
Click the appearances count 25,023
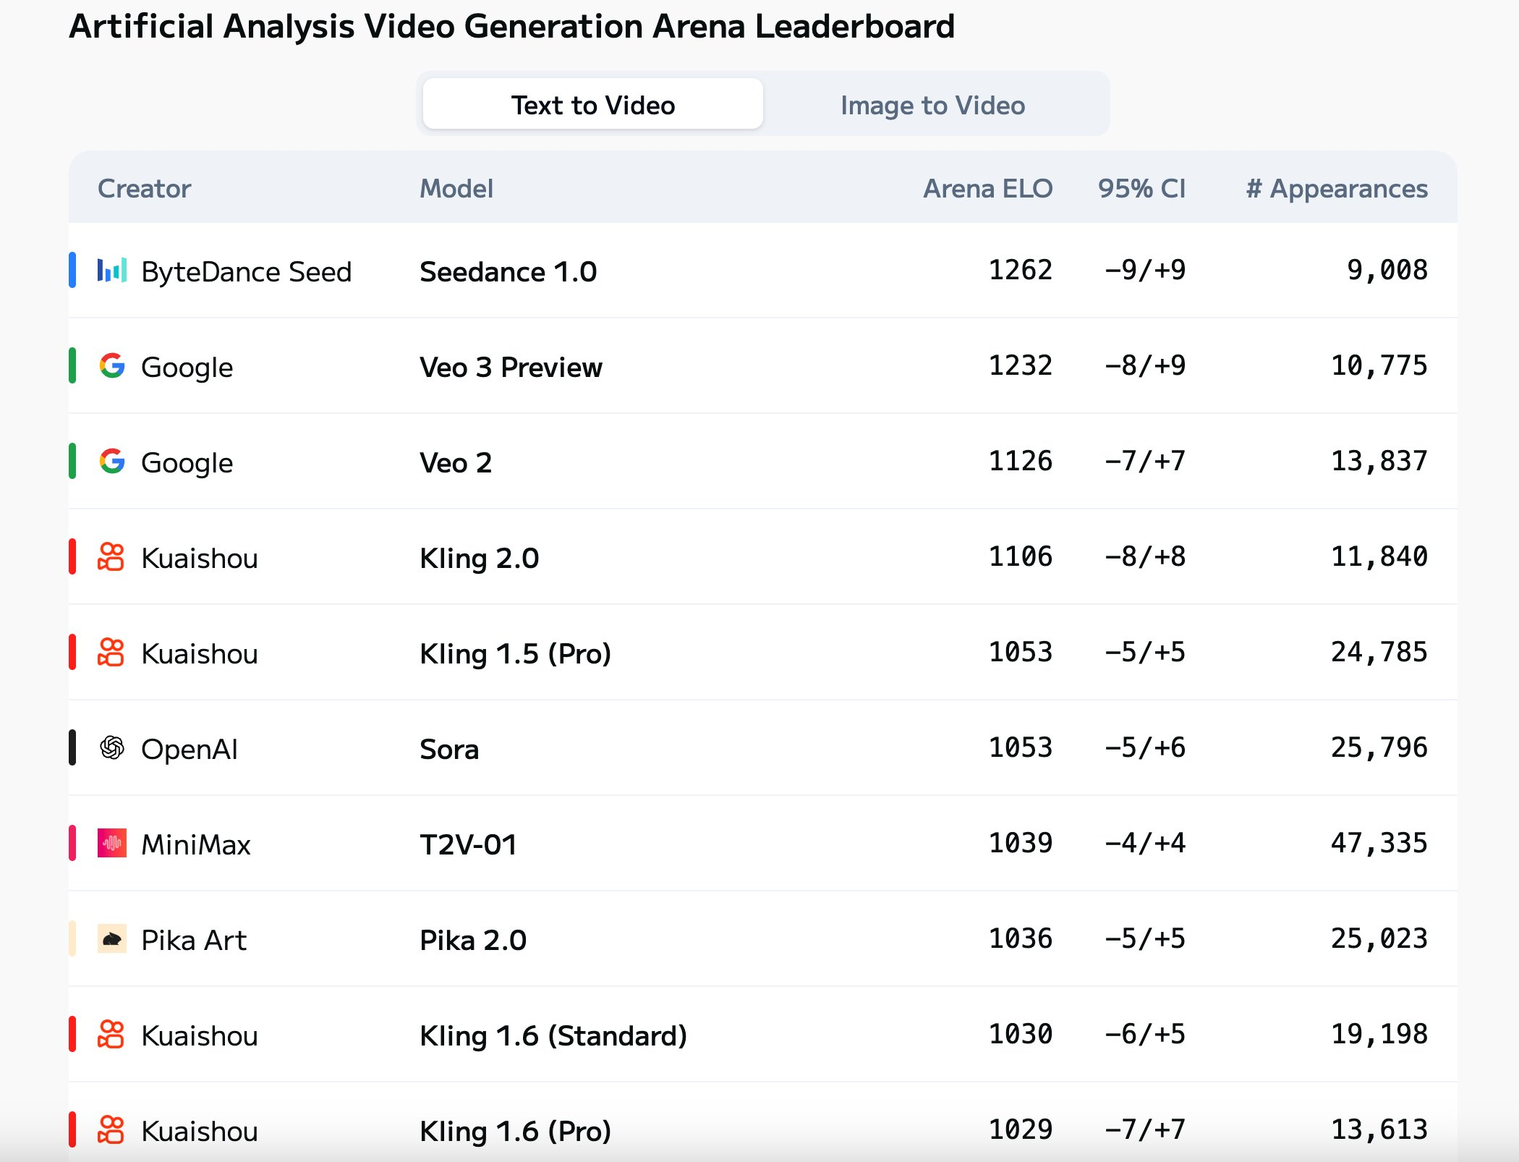click(1379, 939)
